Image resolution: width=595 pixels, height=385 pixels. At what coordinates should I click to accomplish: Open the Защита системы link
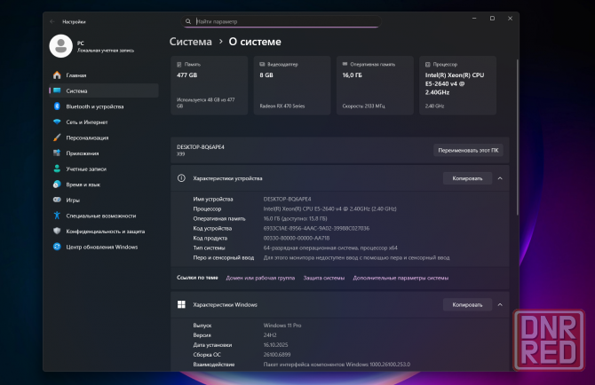coord(323,278)
